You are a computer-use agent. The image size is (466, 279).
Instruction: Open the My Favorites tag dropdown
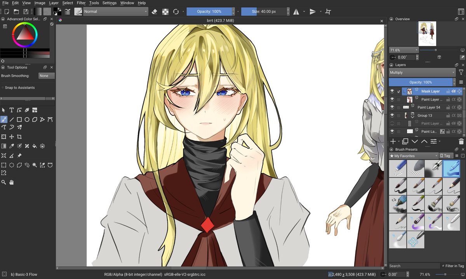coord(414,156)
